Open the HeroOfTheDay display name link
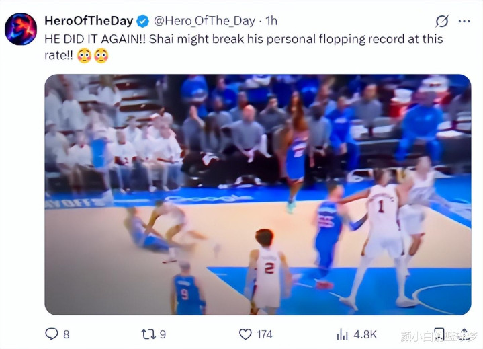 (x=89, y=21)
